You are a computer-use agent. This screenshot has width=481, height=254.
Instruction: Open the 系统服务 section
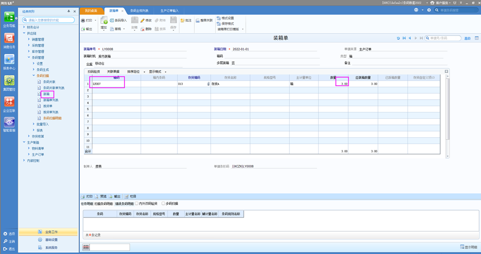tap(48, 248)
